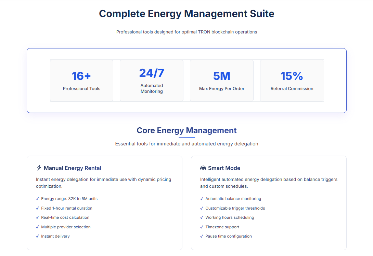Click the checkmark beside Pause time configuration

(202, 236)
